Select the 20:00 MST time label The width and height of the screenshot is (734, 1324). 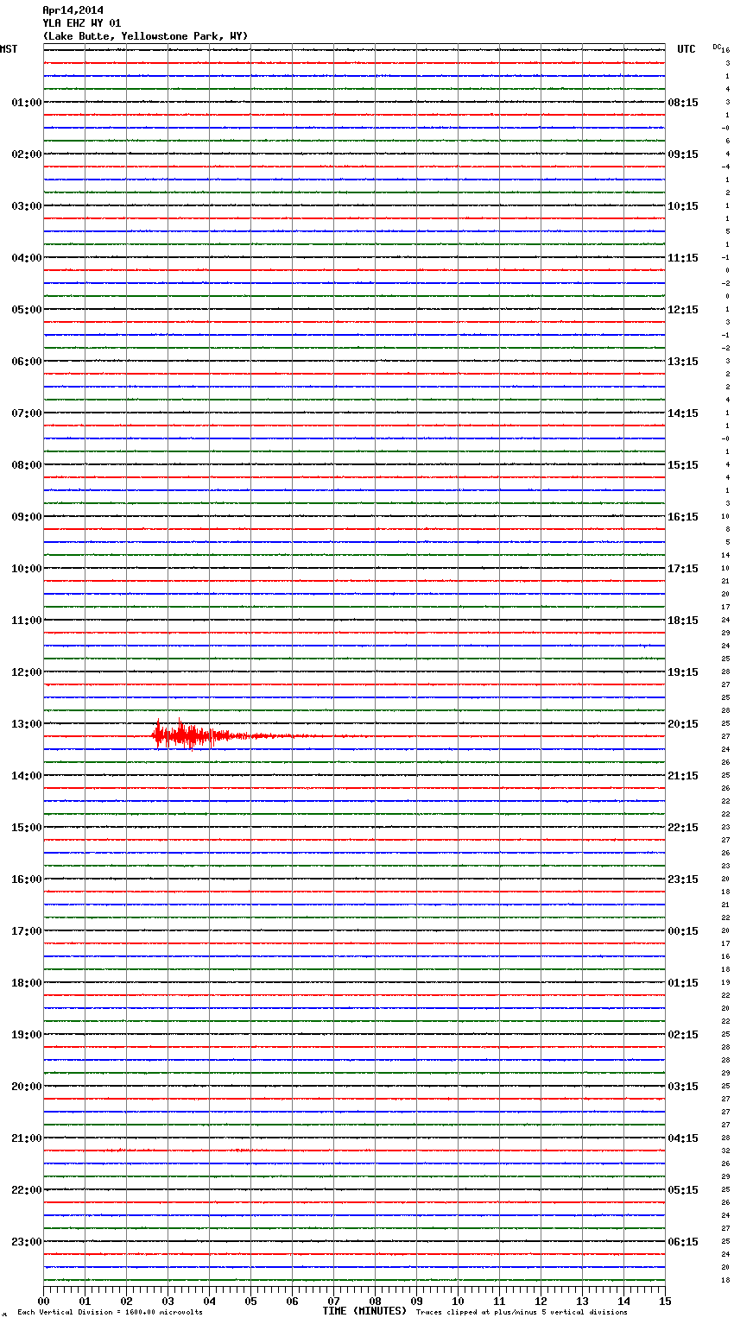(26, 1087)
